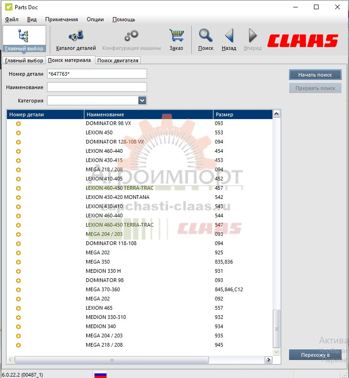Expand the LEXION 430-420 MONTANA row
Screen dimensions: 349x378
point(18,198)
